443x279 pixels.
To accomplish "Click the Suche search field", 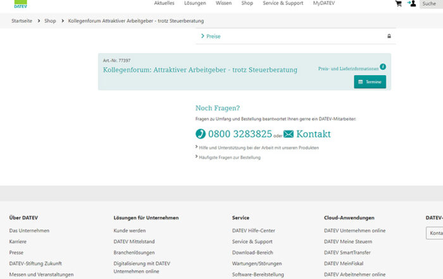I will [x=431, y=4].
